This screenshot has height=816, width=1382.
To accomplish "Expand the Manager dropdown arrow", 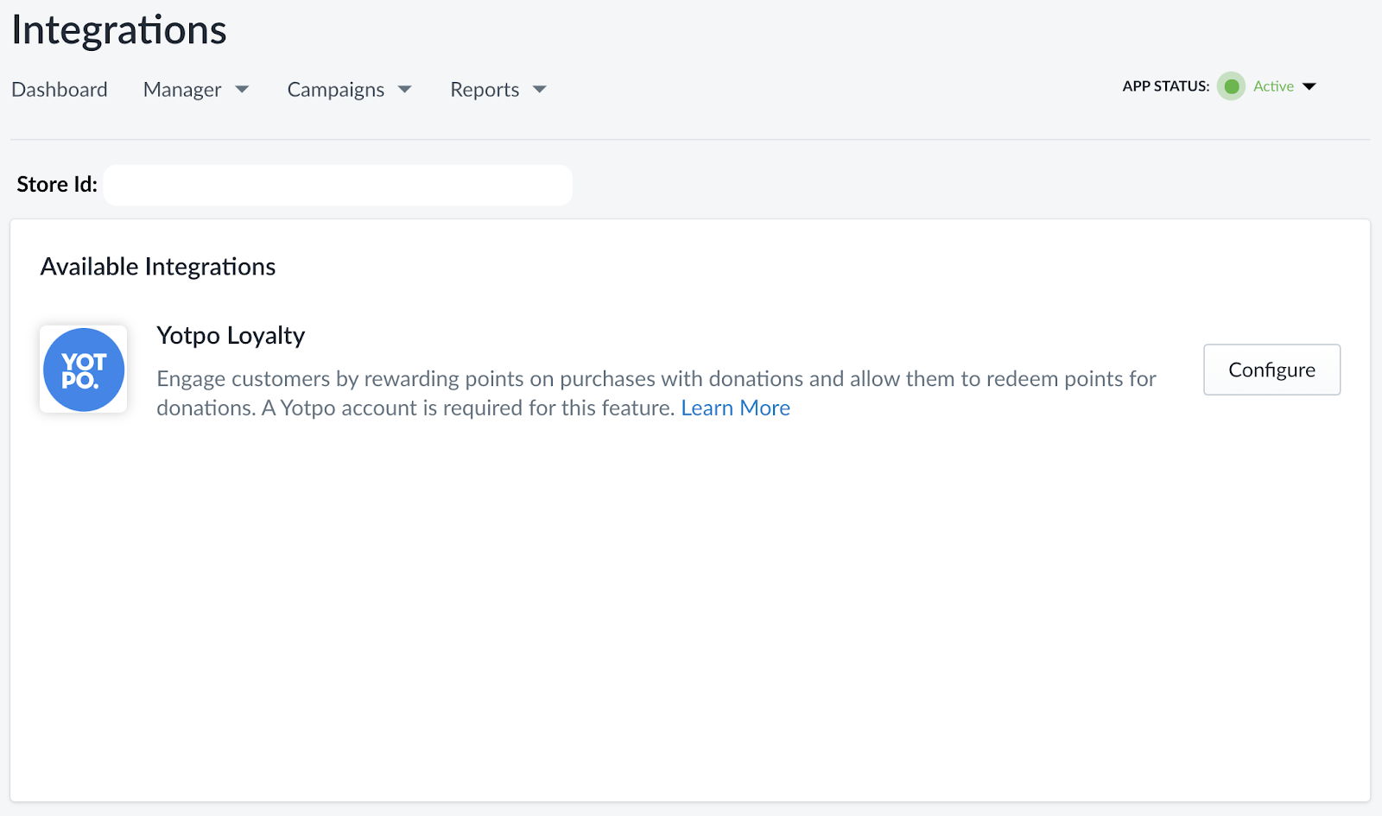I will pyautogui.click(x=242, y=90).
